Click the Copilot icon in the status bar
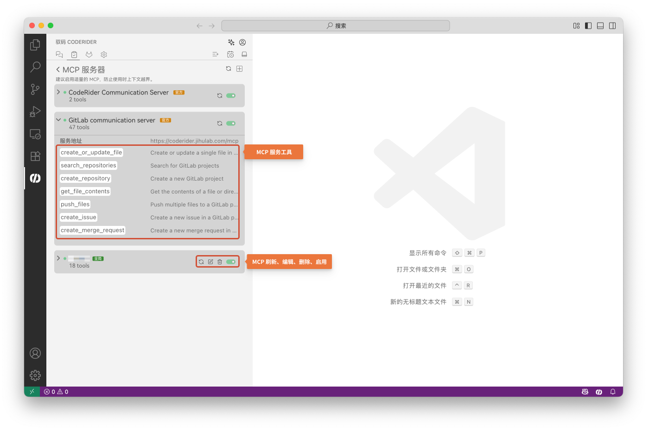 pyautogui.click(x=585, y=392)
